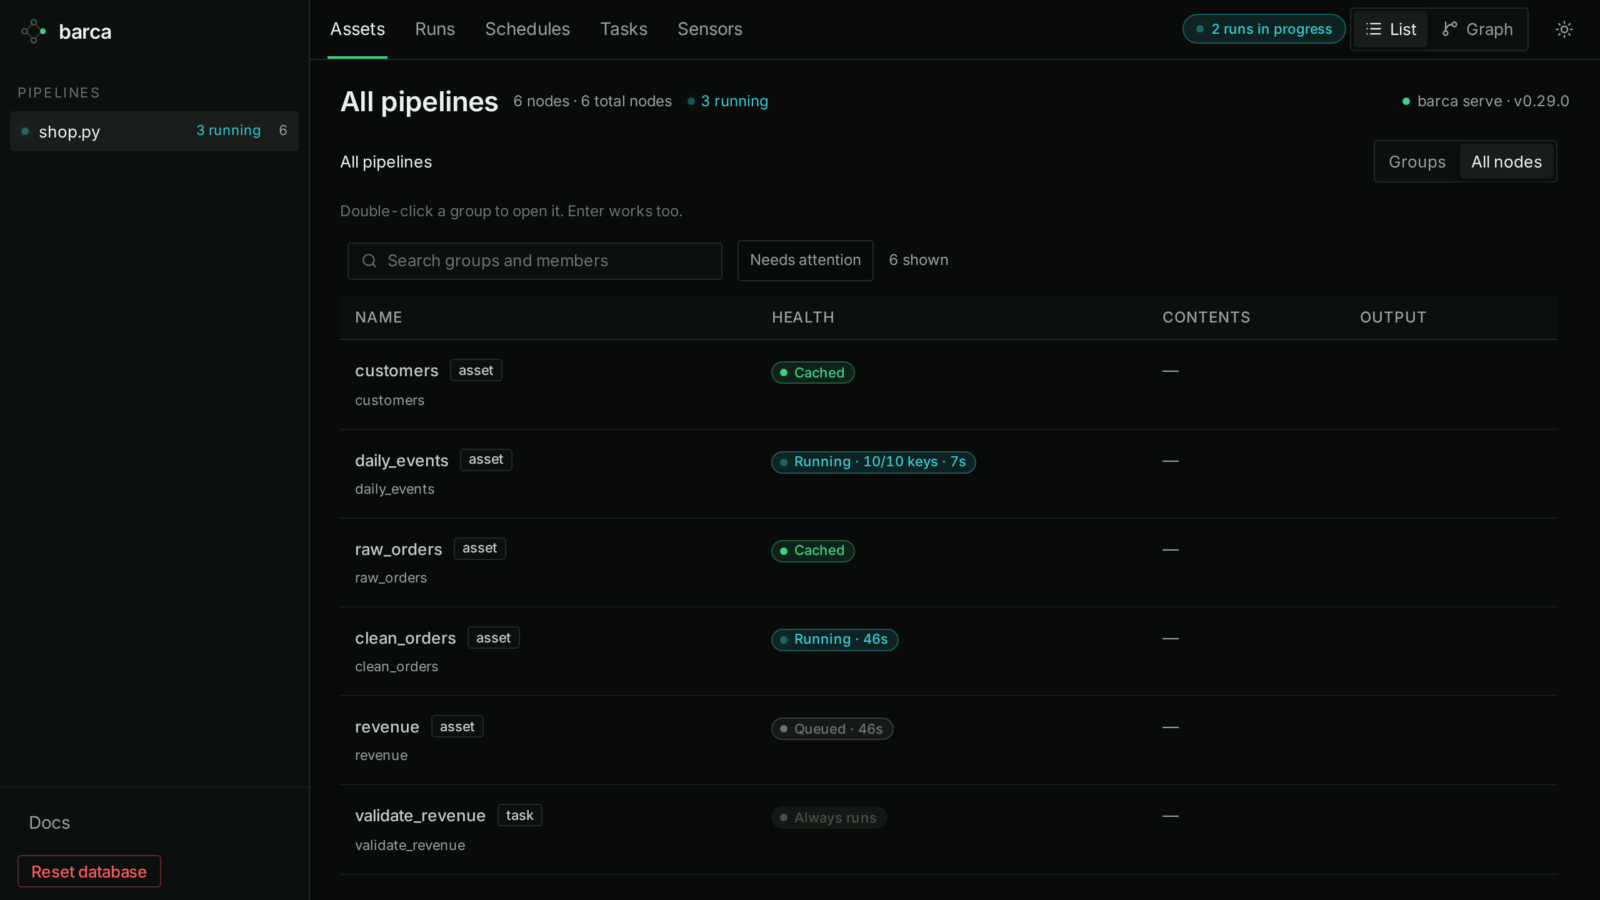Open the Schedules tab
The image size is (1600, 900).
tap(527, 29)
